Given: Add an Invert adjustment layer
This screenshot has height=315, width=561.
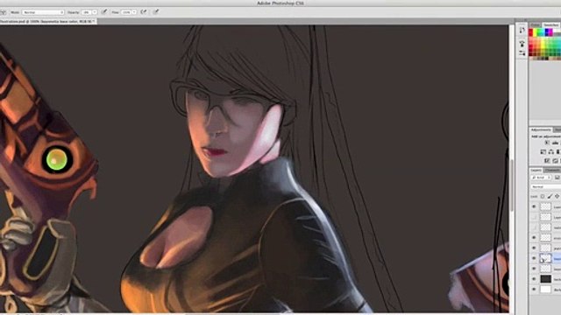Looking at the screenshot, I should [547, 161].
